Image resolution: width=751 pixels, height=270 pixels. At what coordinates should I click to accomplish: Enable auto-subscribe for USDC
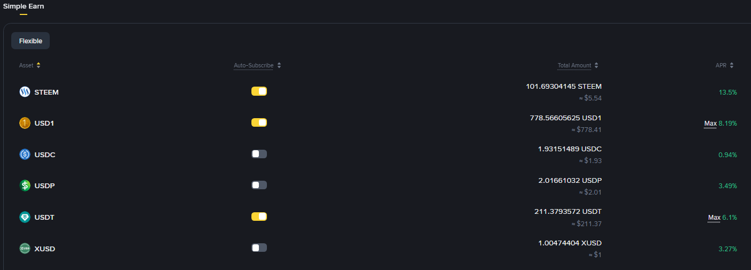point(259,154)
